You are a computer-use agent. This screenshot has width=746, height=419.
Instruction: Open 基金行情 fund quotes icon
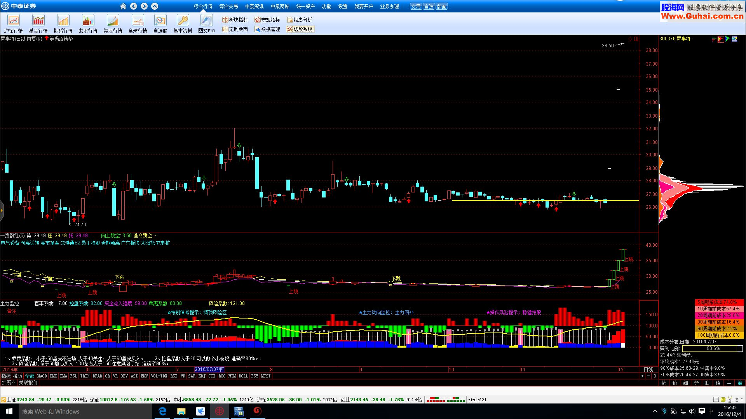click(38, 24)
